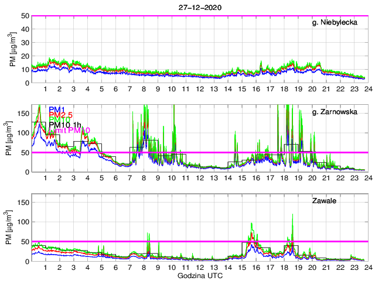Click hour 12 tick under the top plot

(200, 89)
